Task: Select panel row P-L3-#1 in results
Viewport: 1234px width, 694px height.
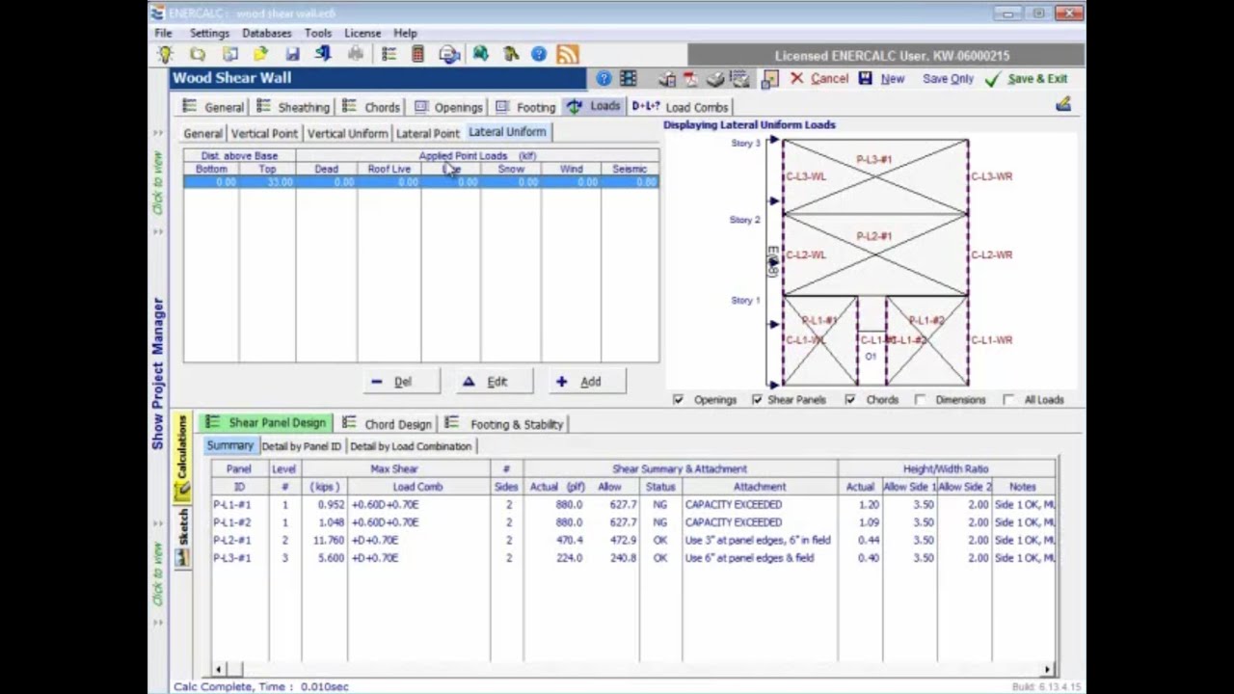Action: (633, 558)
